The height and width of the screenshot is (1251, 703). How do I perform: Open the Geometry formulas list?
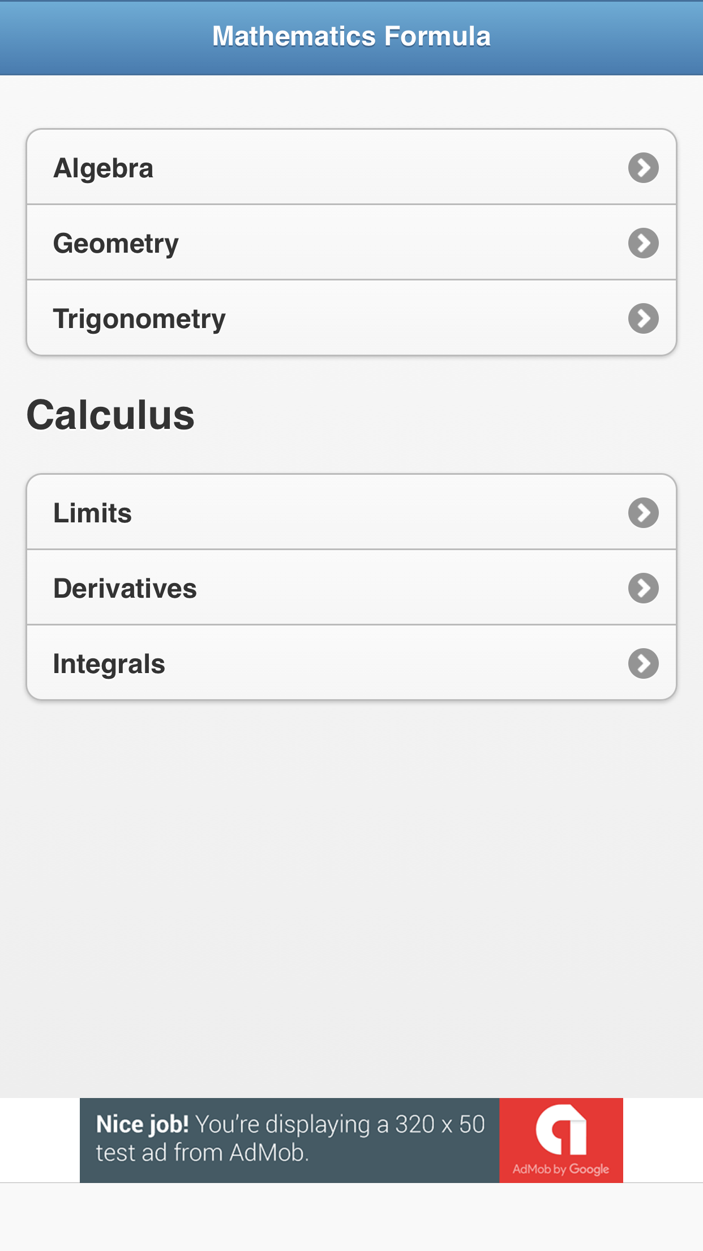coord(116,244)
